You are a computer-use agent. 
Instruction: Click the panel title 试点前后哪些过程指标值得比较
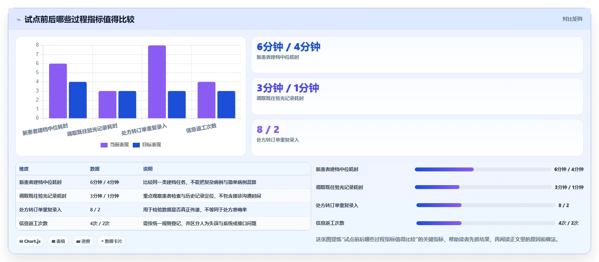click(79, 19)
